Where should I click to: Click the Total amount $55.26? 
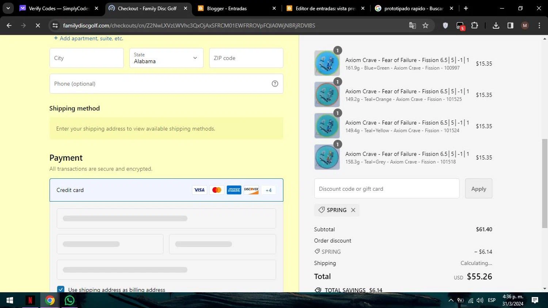[x=479, y=277]
